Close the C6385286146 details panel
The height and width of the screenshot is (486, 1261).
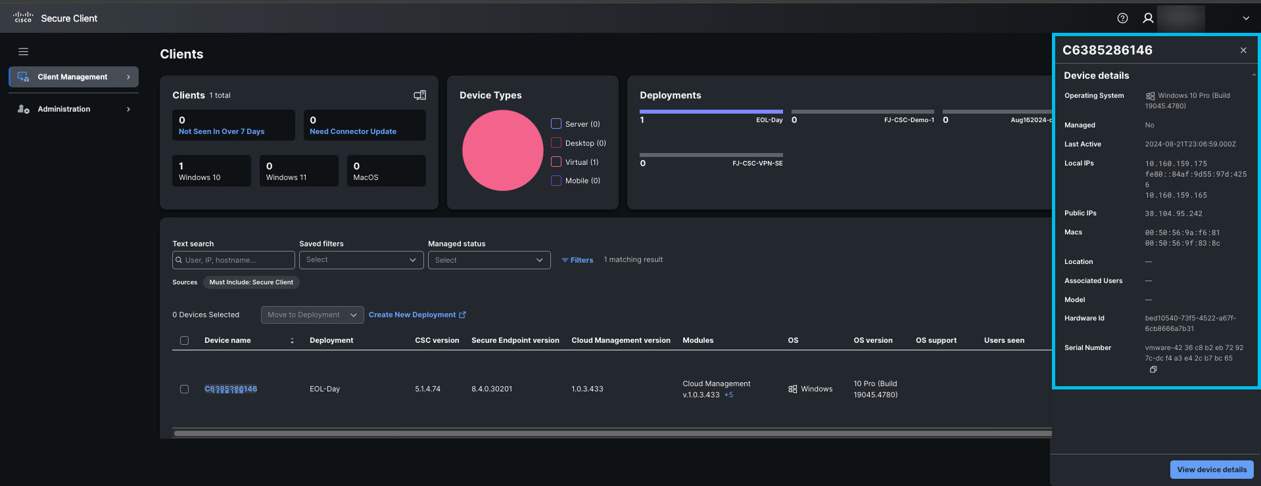click(x=1243, y=51)
